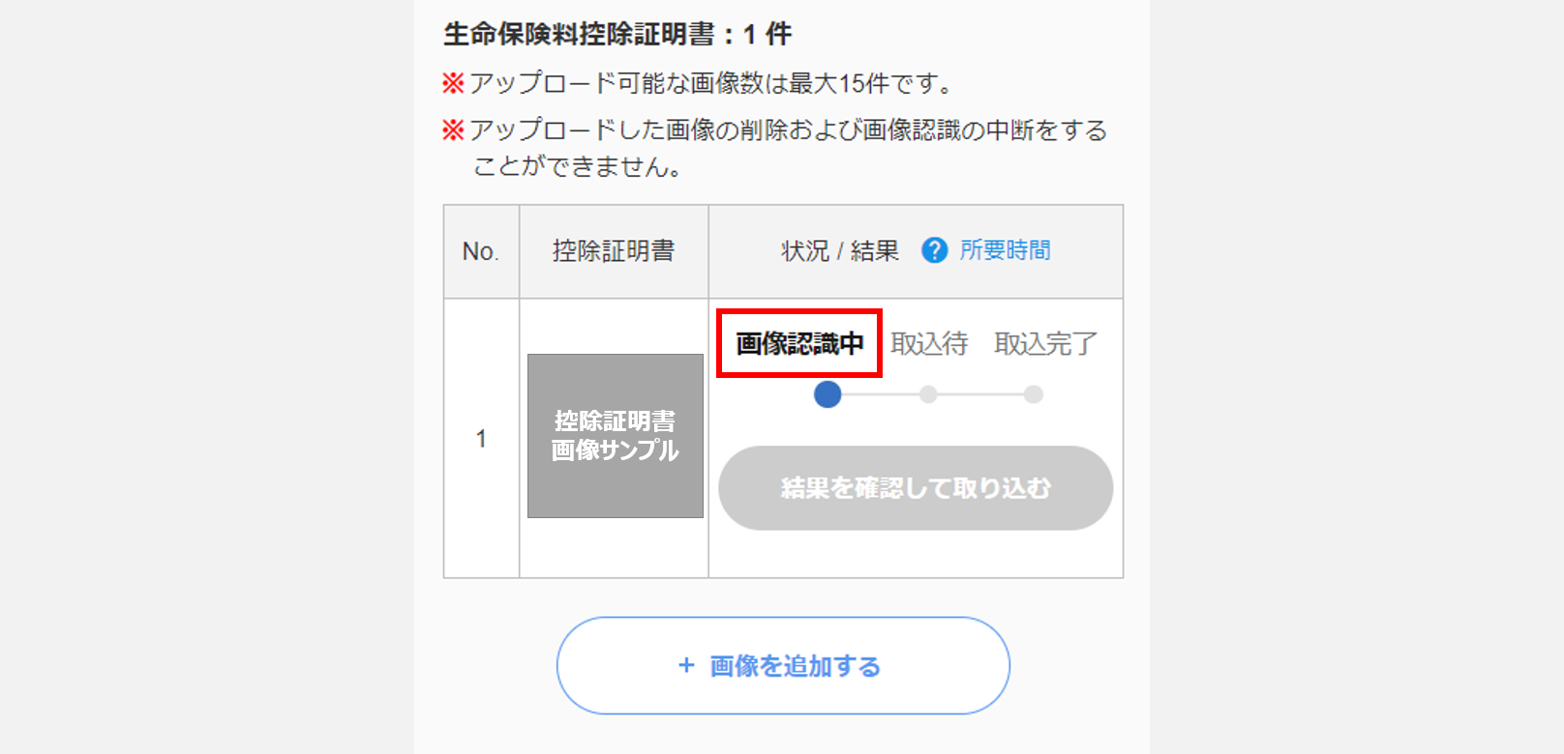Click the red ※ mark beside deletion warning
1564x754 pixels.
(x=453, y=130)
